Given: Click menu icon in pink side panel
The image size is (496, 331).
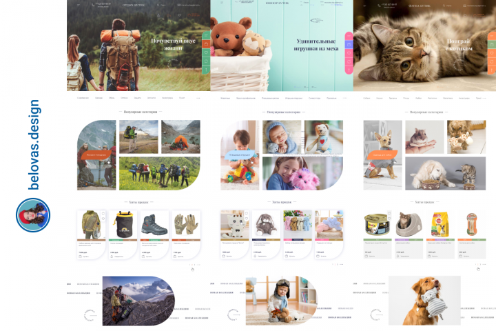Looking at the screenshot, I should click(349, 36).
